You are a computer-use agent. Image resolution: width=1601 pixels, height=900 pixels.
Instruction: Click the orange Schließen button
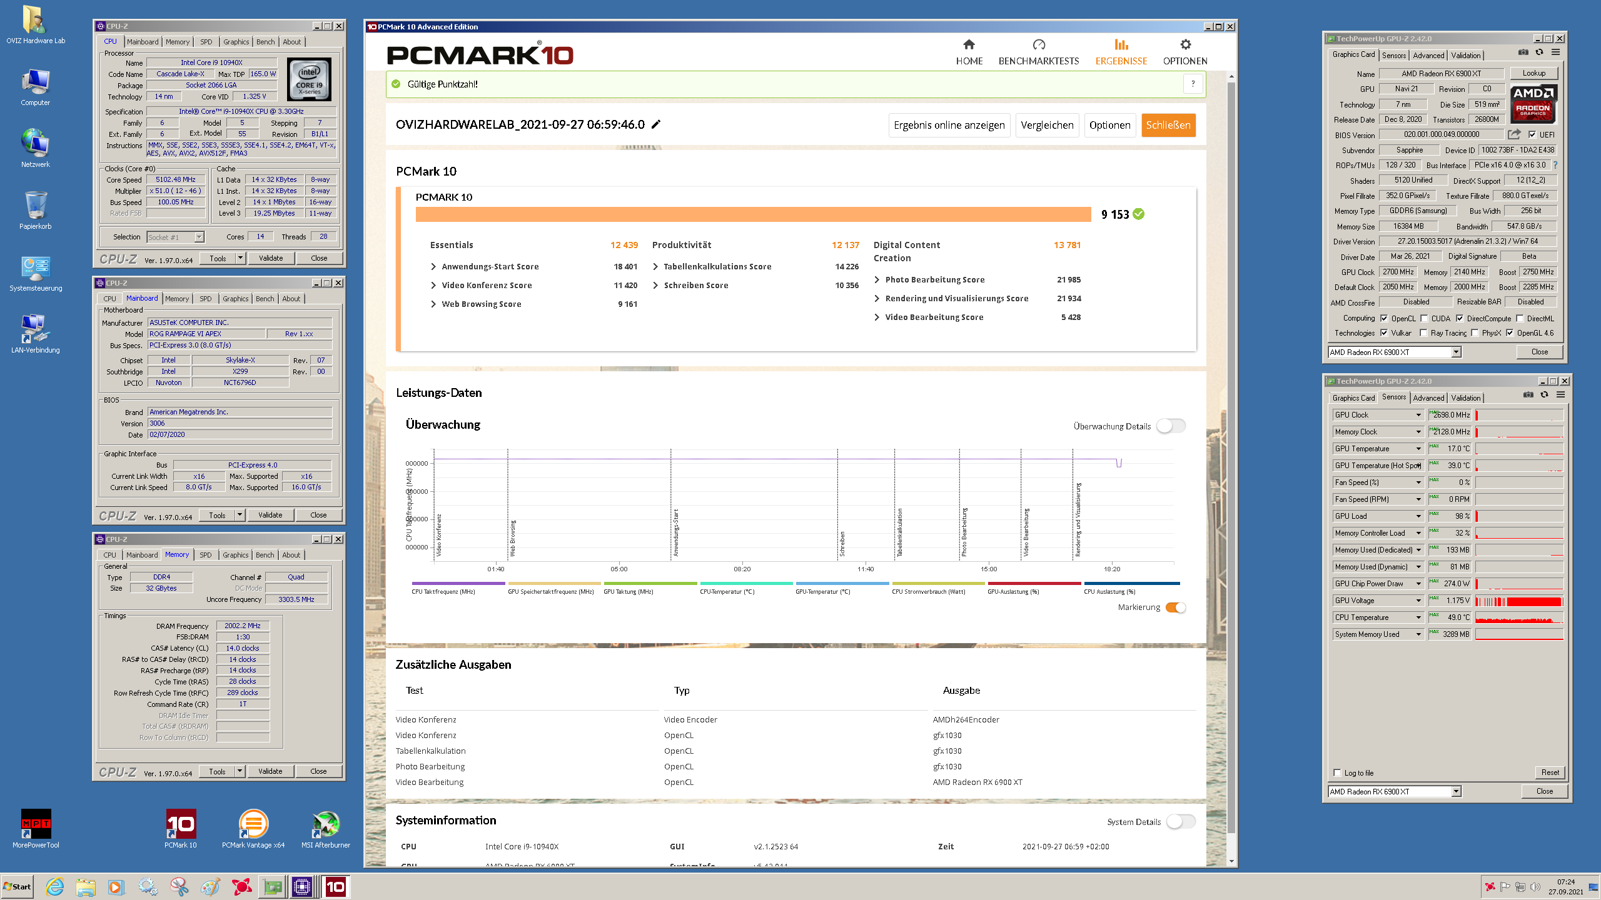point(1168,125)
